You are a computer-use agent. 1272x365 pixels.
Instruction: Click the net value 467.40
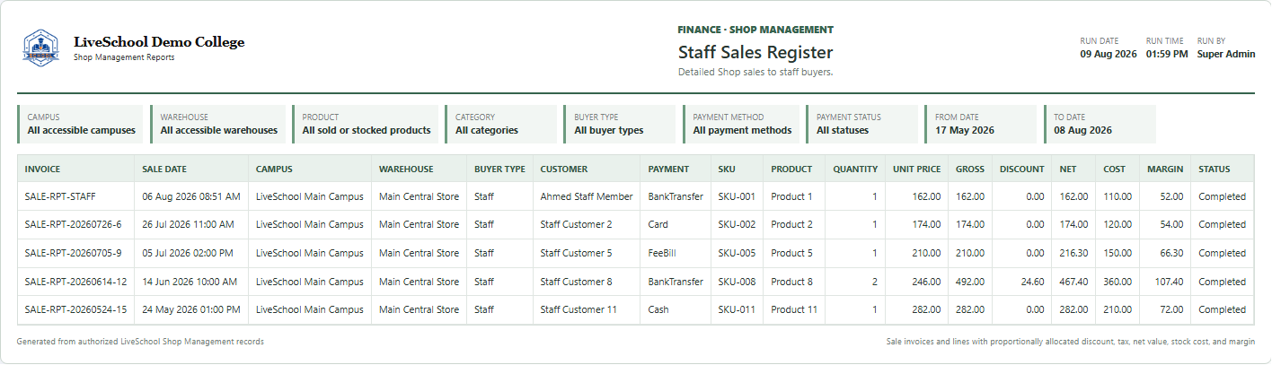coord(1073,282)
